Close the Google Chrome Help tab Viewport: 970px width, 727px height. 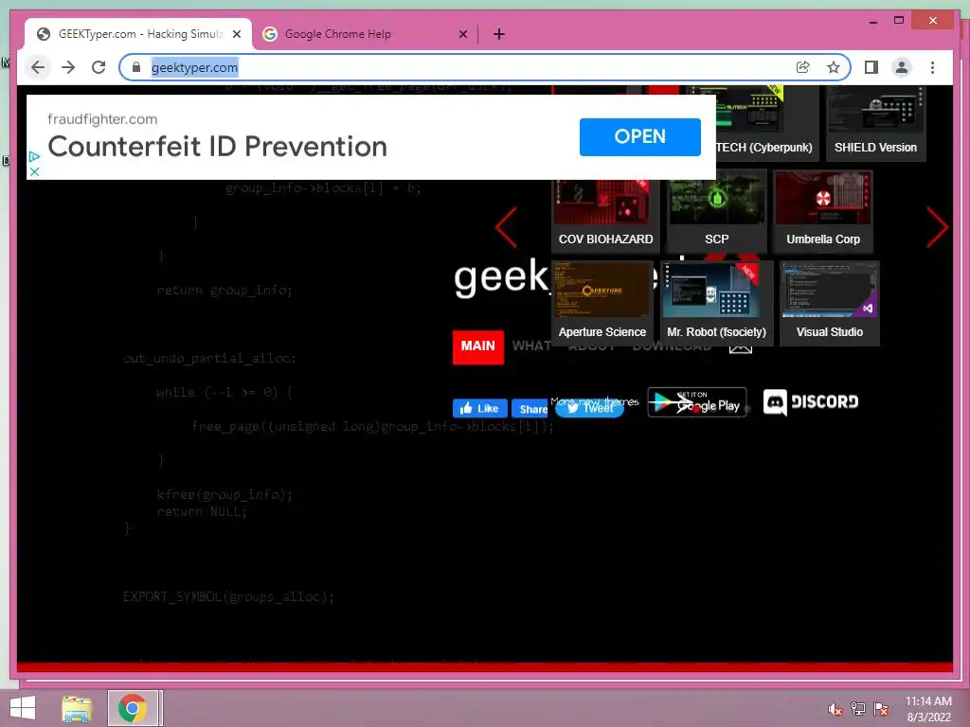pos(462,34)
